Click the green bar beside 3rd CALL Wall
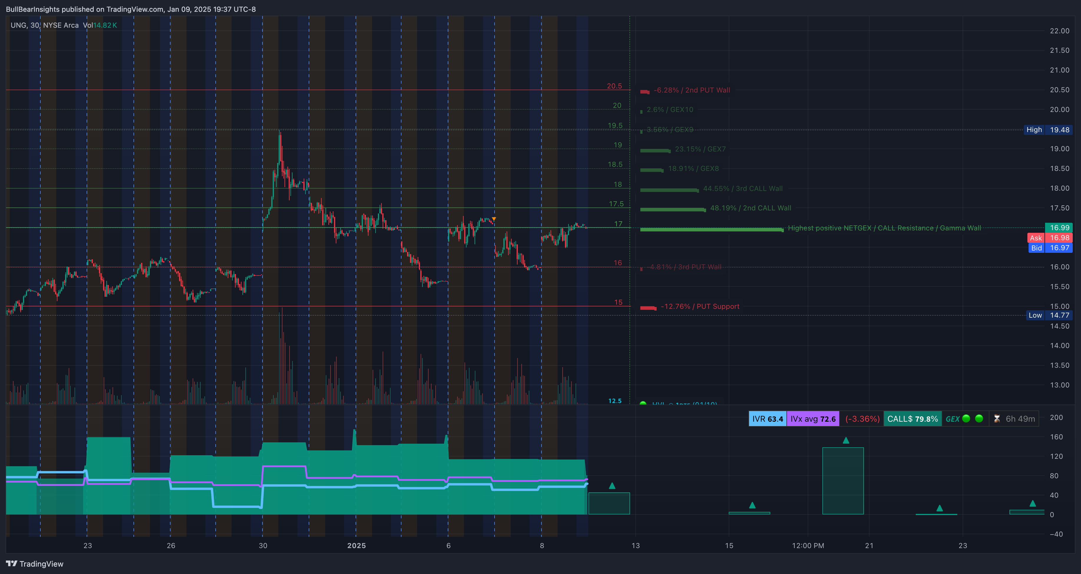Viewport: 1081px width, 574px height. tap(669, 190)
